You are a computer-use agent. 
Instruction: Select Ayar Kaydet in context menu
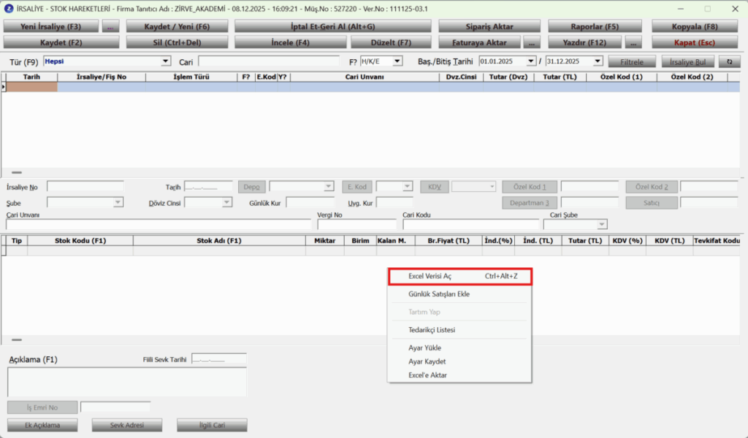coord(460,361)
